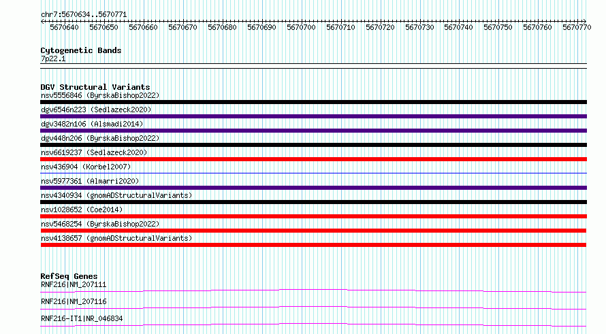Select the Cytogenetic Bands track title

point(81,50)
